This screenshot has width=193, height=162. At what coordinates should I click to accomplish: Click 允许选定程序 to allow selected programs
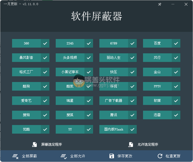pos(143,145)
